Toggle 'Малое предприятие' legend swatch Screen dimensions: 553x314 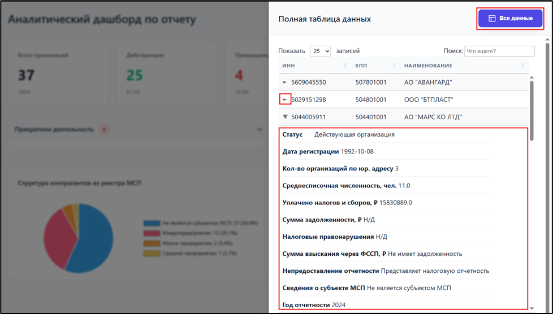(152, 243)
